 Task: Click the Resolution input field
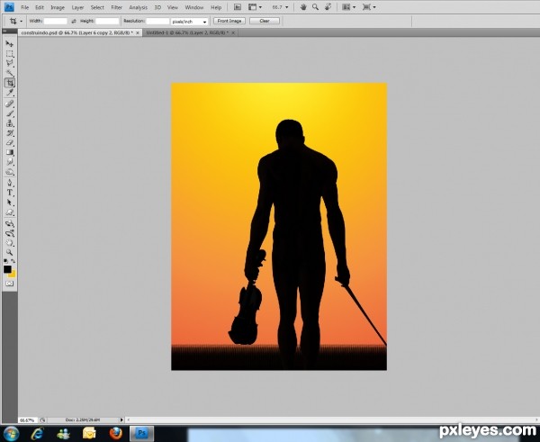157,22
